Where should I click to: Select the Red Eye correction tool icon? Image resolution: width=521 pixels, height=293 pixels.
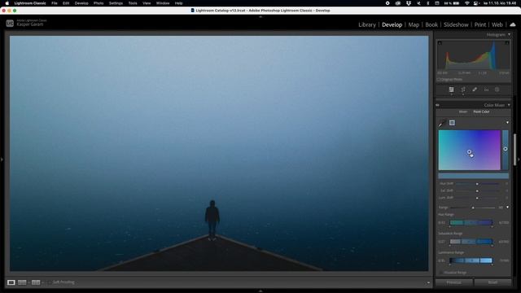pos(486,90)
